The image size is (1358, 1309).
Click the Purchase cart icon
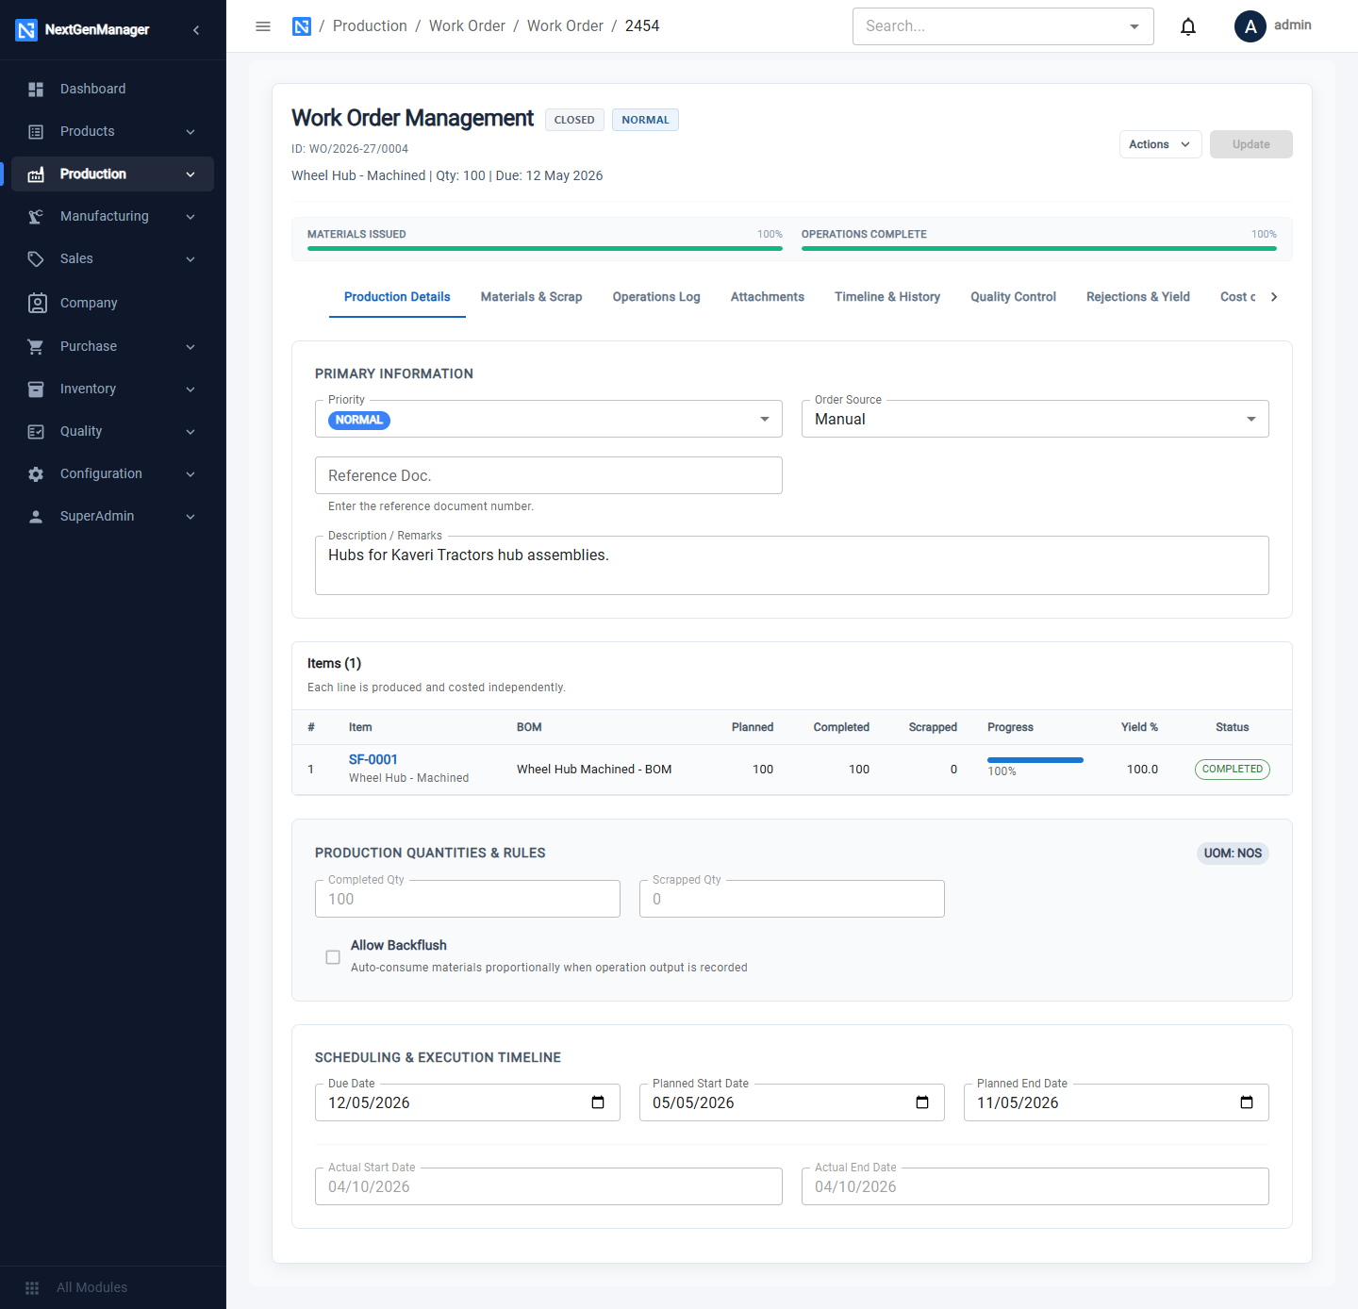point(36,346)
